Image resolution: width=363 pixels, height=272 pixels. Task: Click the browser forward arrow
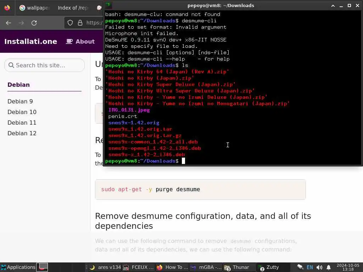pos(21,23)
